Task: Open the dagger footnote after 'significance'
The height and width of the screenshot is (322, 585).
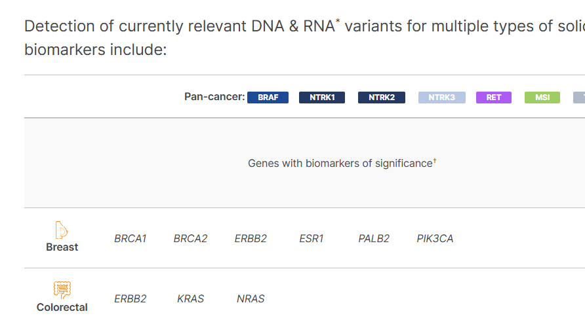Action: tap(435, 160)
